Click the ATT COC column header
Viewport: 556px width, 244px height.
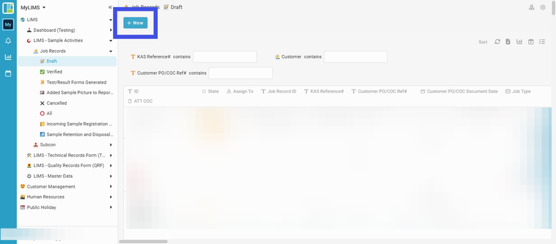click(x=140, y=101)
